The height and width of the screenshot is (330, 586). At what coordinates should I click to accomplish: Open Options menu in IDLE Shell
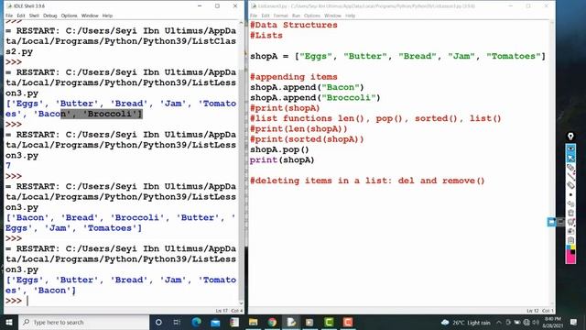(70, 16)
